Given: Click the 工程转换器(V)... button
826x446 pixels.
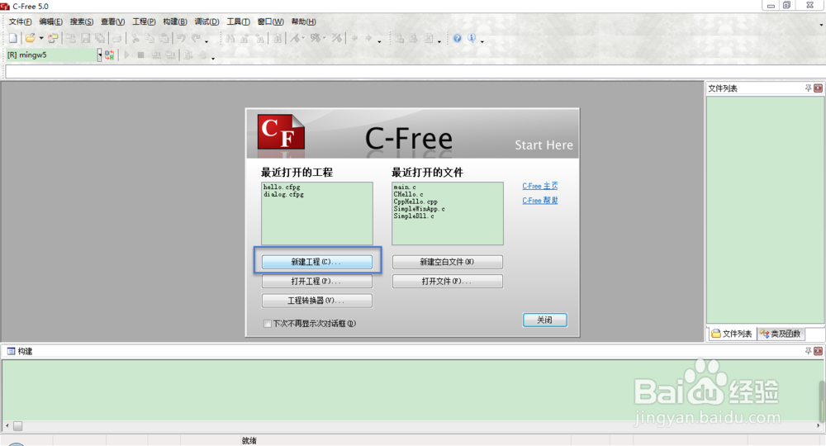Looking at the screenshot, I should 317,301.
